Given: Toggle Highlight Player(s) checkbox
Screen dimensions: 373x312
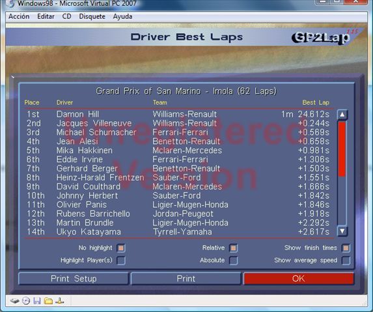Looking at the screenshot, I should pyautogui.click(x=121, y=261).
